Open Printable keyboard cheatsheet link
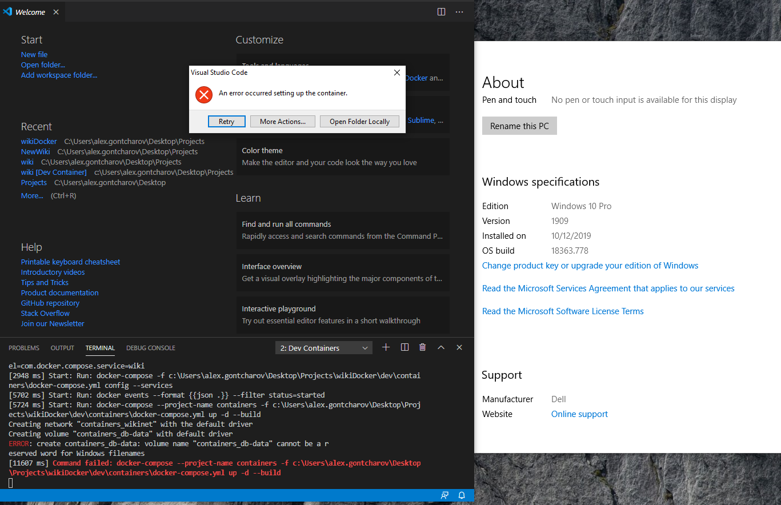This screenshot has width=781, height=505. 71,262
